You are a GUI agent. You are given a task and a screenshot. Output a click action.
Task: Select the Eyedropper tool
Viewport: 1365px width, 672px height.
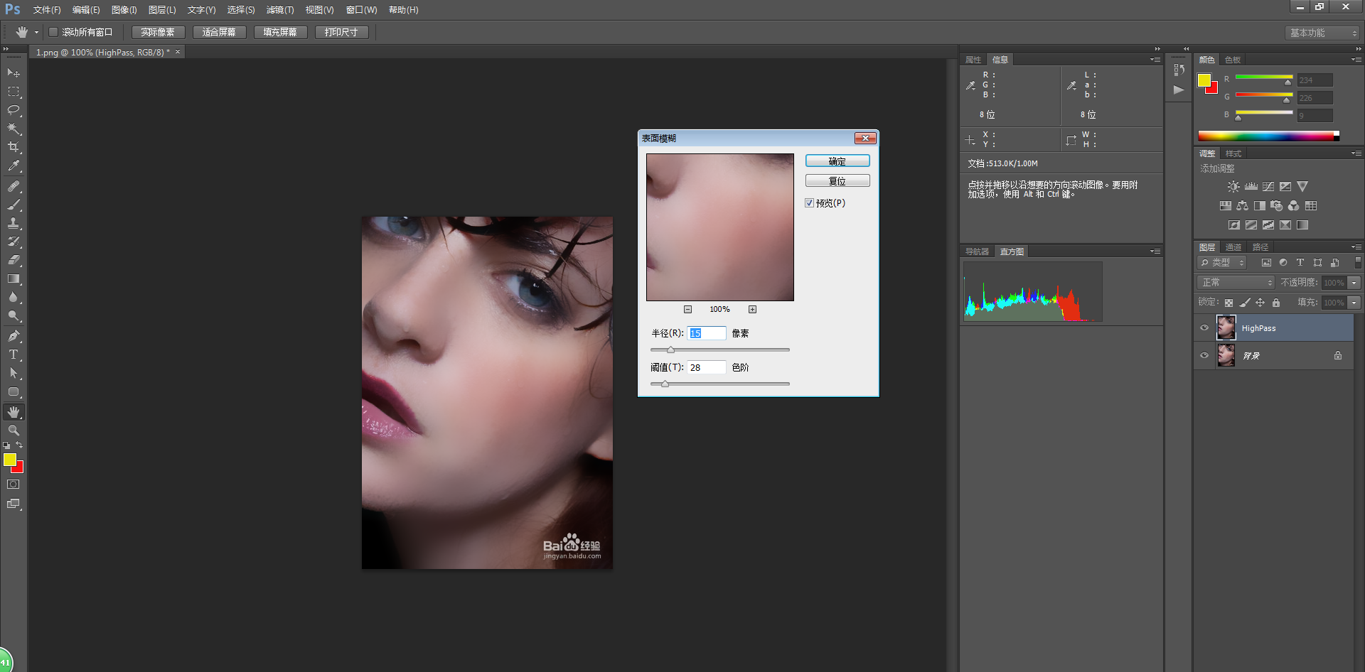coord(14,166)
